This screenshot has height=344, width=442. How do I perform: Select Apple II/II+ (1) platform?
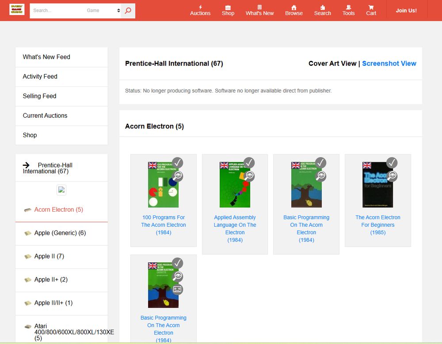pyautogui.click(x=53, y=303)
